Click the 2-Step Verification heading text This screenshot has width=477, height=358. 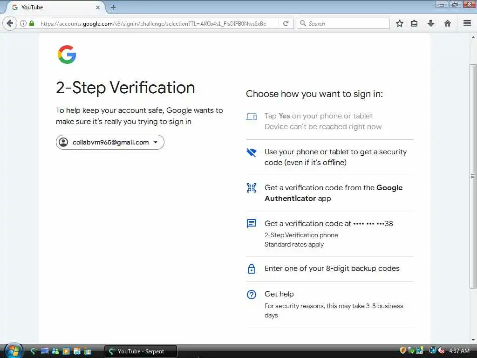[x=125, y=88]
